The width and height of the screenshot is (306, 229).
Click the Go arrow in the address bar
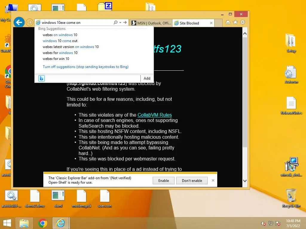[125, 22]
